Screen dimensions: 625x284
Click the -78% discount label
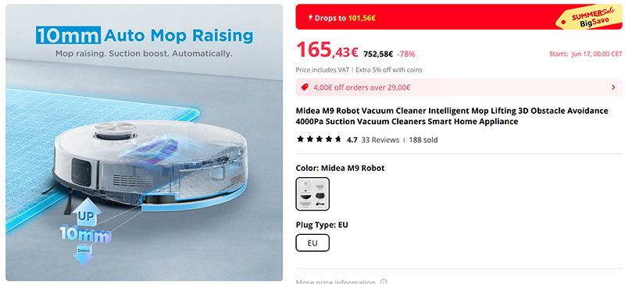[x=405, y=54]
